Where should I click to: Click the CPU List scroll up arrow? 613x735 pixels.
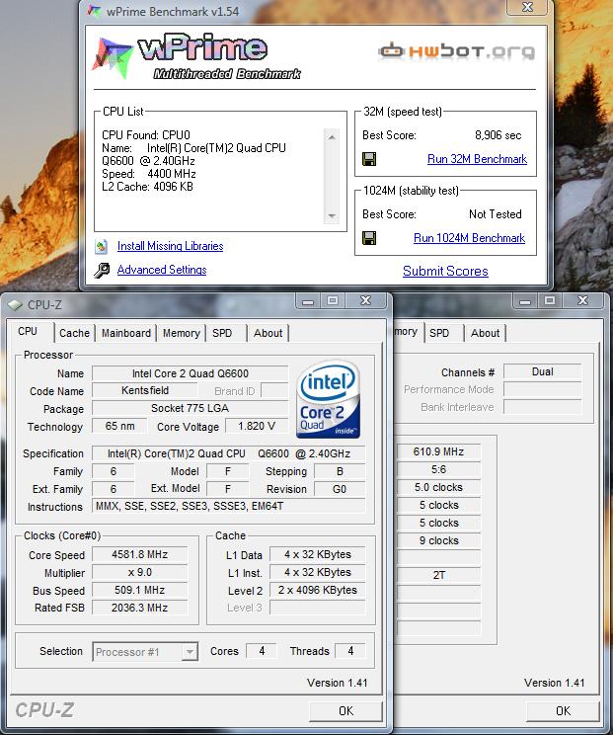(x=332, y=137)
